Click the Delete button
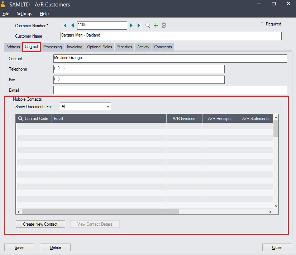Viewport: 296px width, 255px height. [x=56, y=247]
